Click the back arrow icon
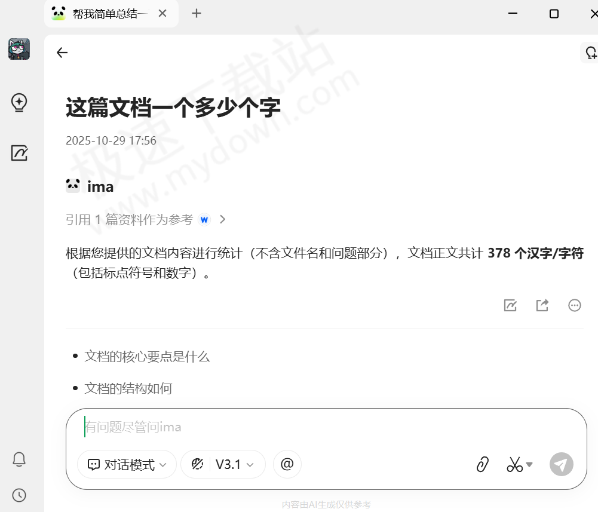 click(62, 53)
